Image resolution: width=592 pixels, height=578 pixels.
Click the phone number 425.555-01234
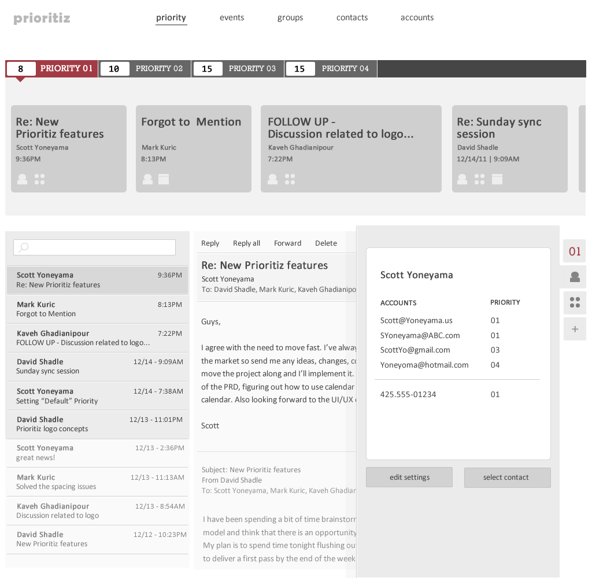408,394
